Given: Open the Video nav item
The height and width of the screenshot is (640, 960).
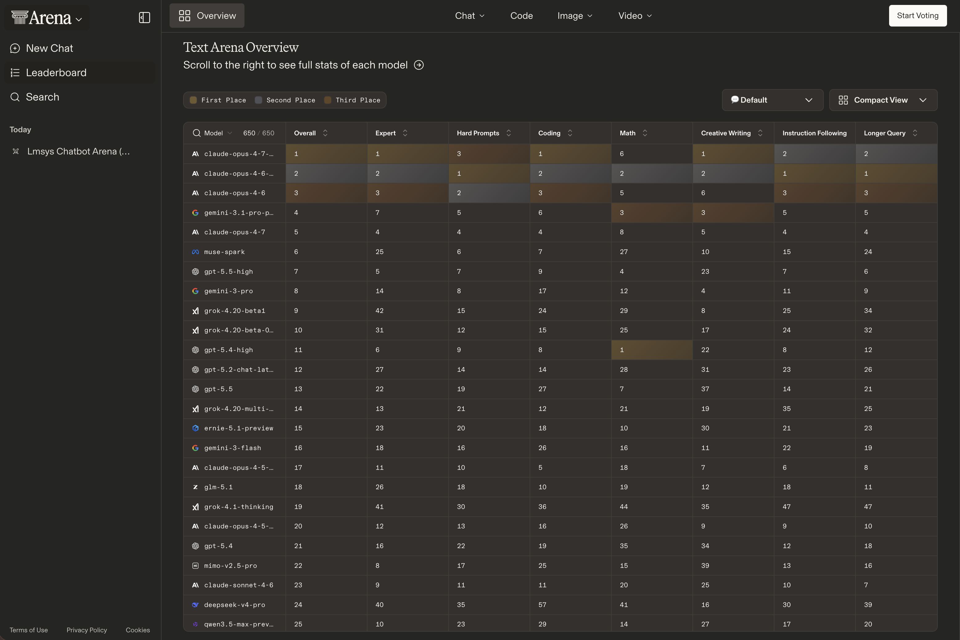Looking at the screenshot, I should coord(635,15).
